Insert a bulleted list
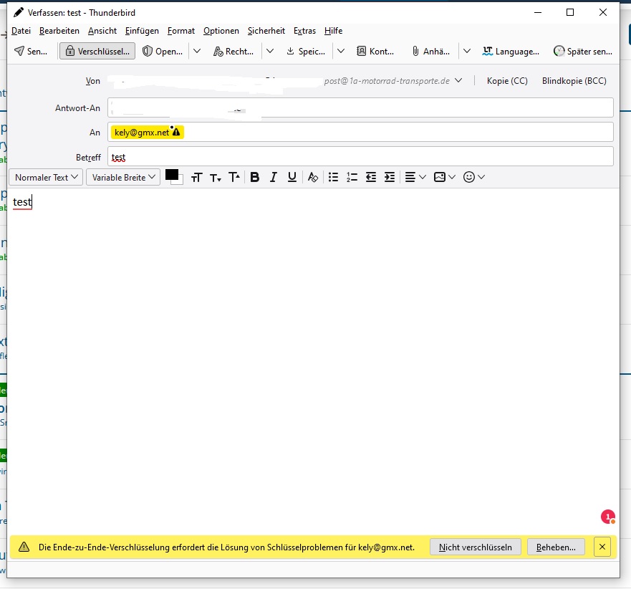The image size is (631, 589). pos(332,177)
